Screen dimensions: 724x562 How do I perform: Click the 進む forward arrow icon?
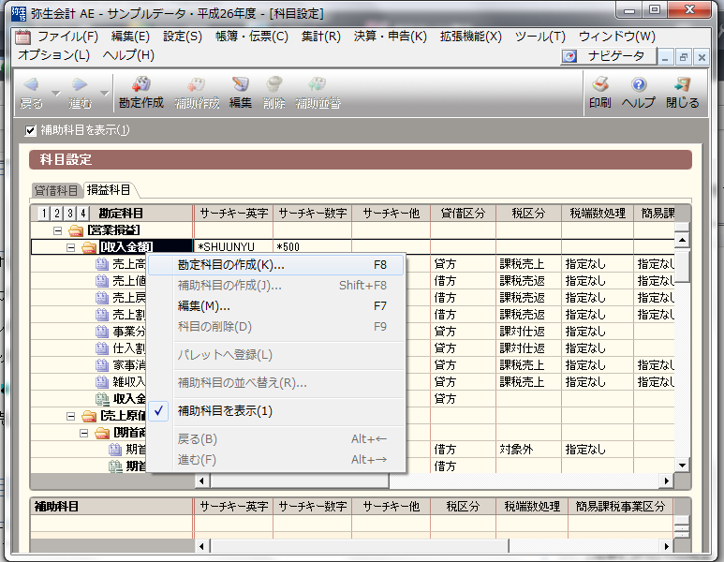point(80,85)
